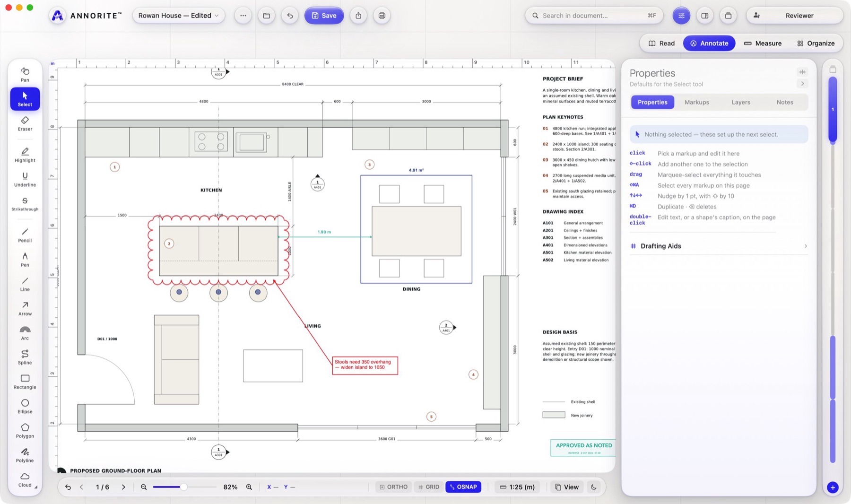
Task: Choose the Highlight tool
Action: pos(25,155)
